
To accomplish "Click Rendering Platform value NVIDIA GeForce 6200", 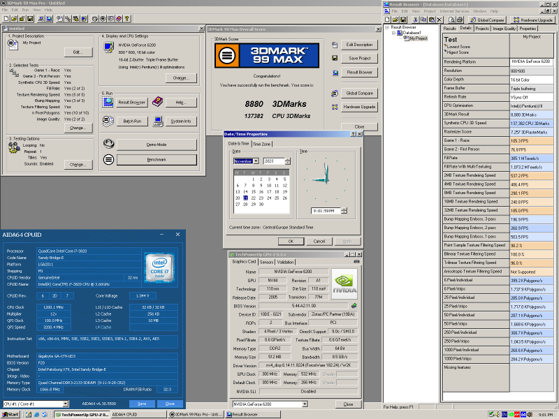I will 532,61.
